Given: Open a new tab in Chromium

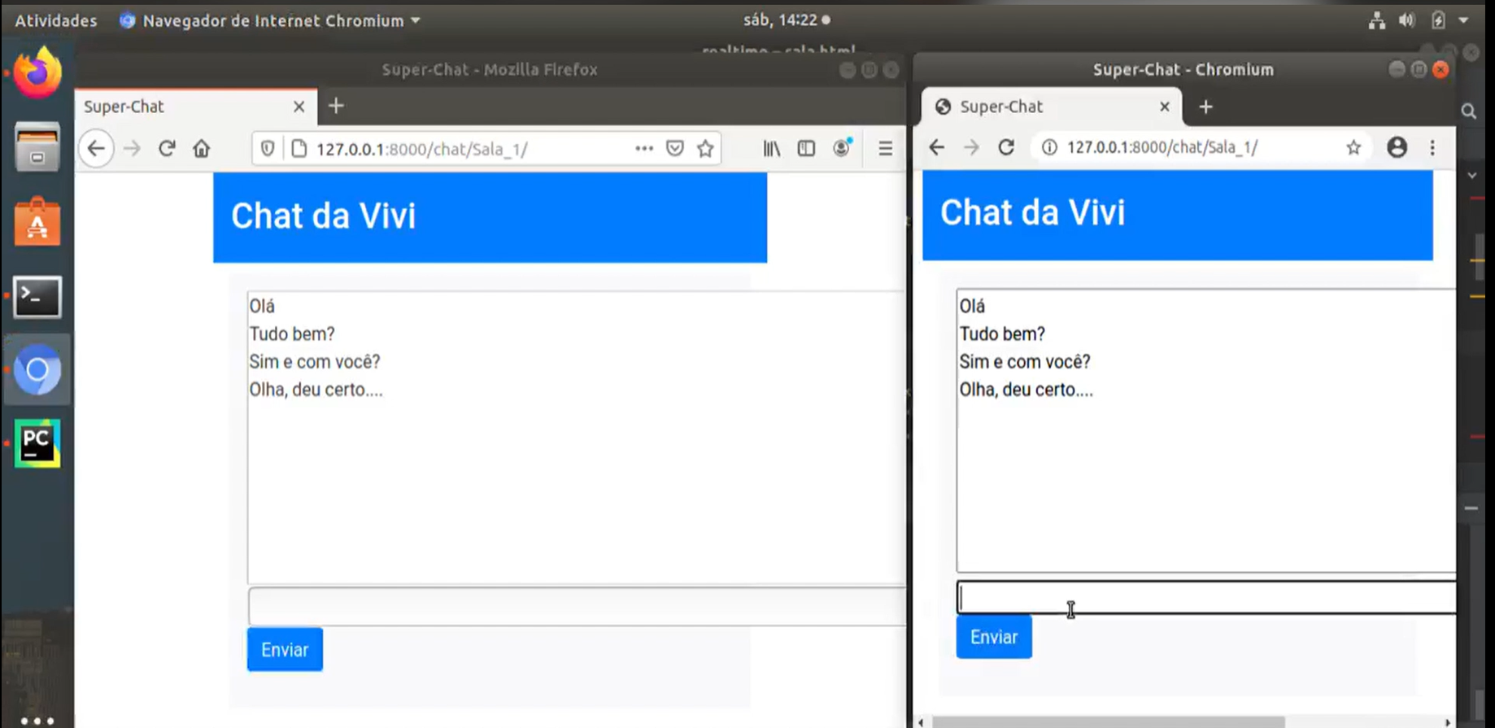Looking at the screenshot, I should click(x=1205, y=107).
